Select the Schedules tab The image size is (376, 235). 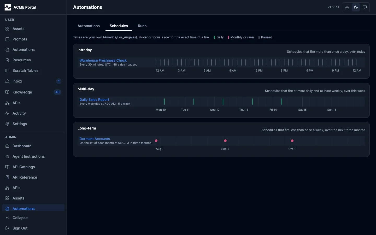[119, 26]
